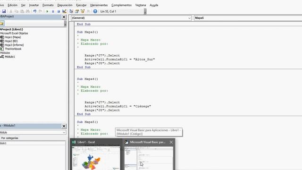Screen dimensions: 302x170
Task: Close the Visual Basic taskbar preview
Action: (x=171, y=142)
